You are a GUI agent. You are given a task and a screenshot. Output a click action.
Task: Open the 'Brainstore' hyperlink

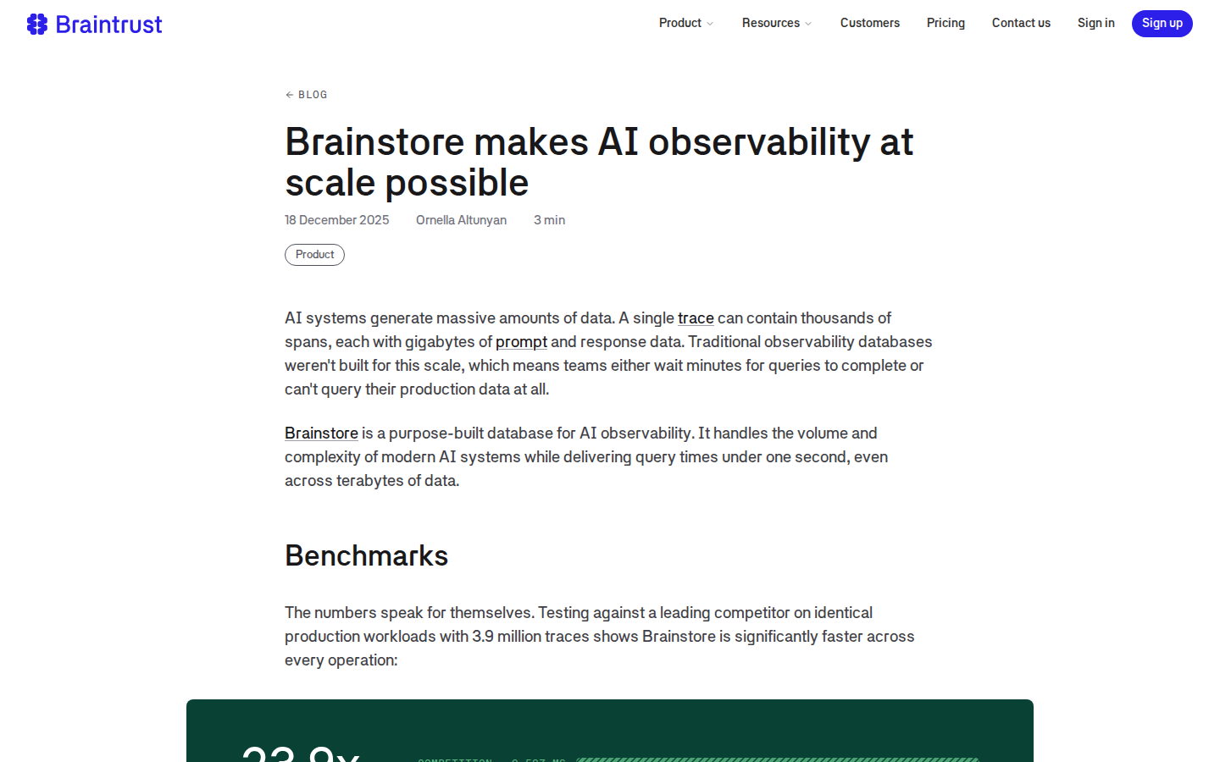pos(321,433)
